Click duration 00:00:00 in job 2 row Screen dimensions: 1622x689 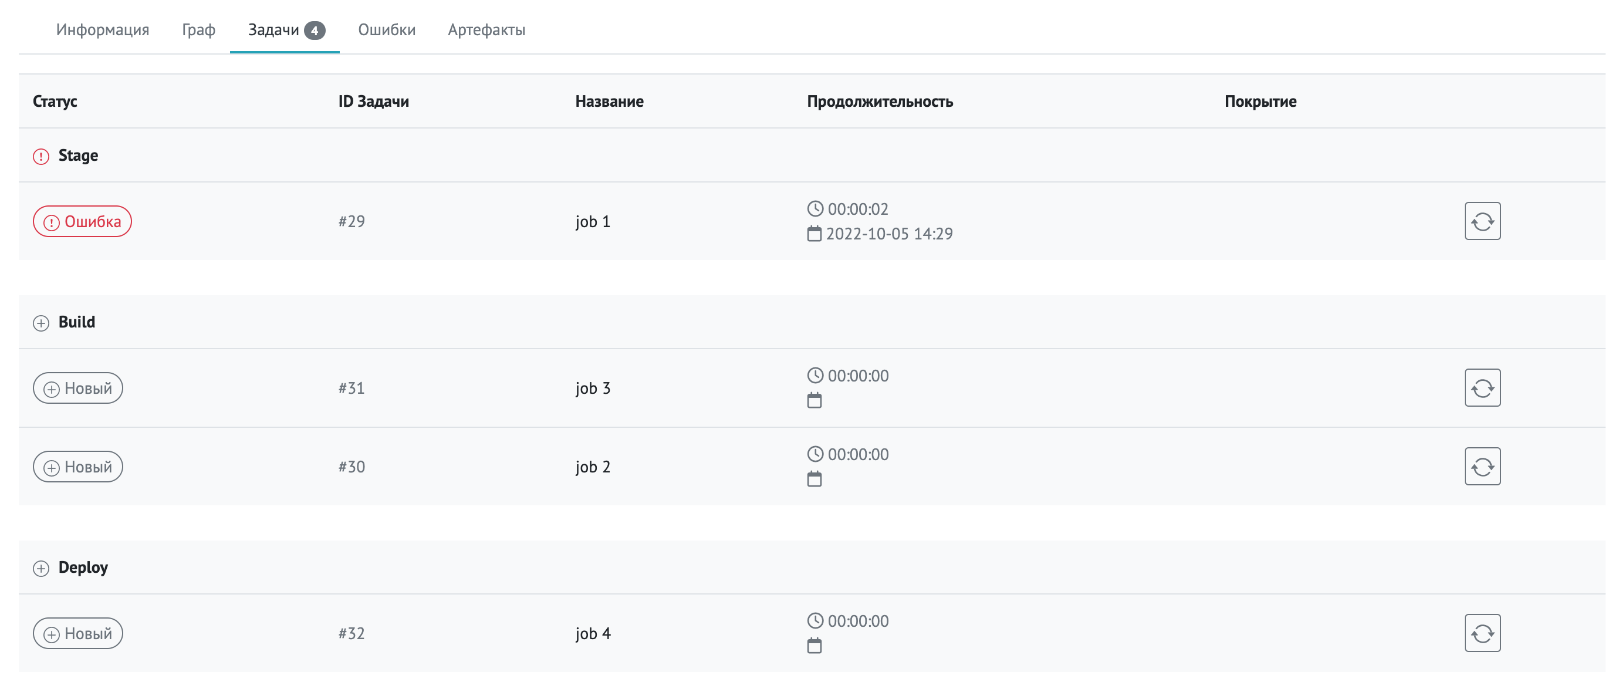[857, 455]
